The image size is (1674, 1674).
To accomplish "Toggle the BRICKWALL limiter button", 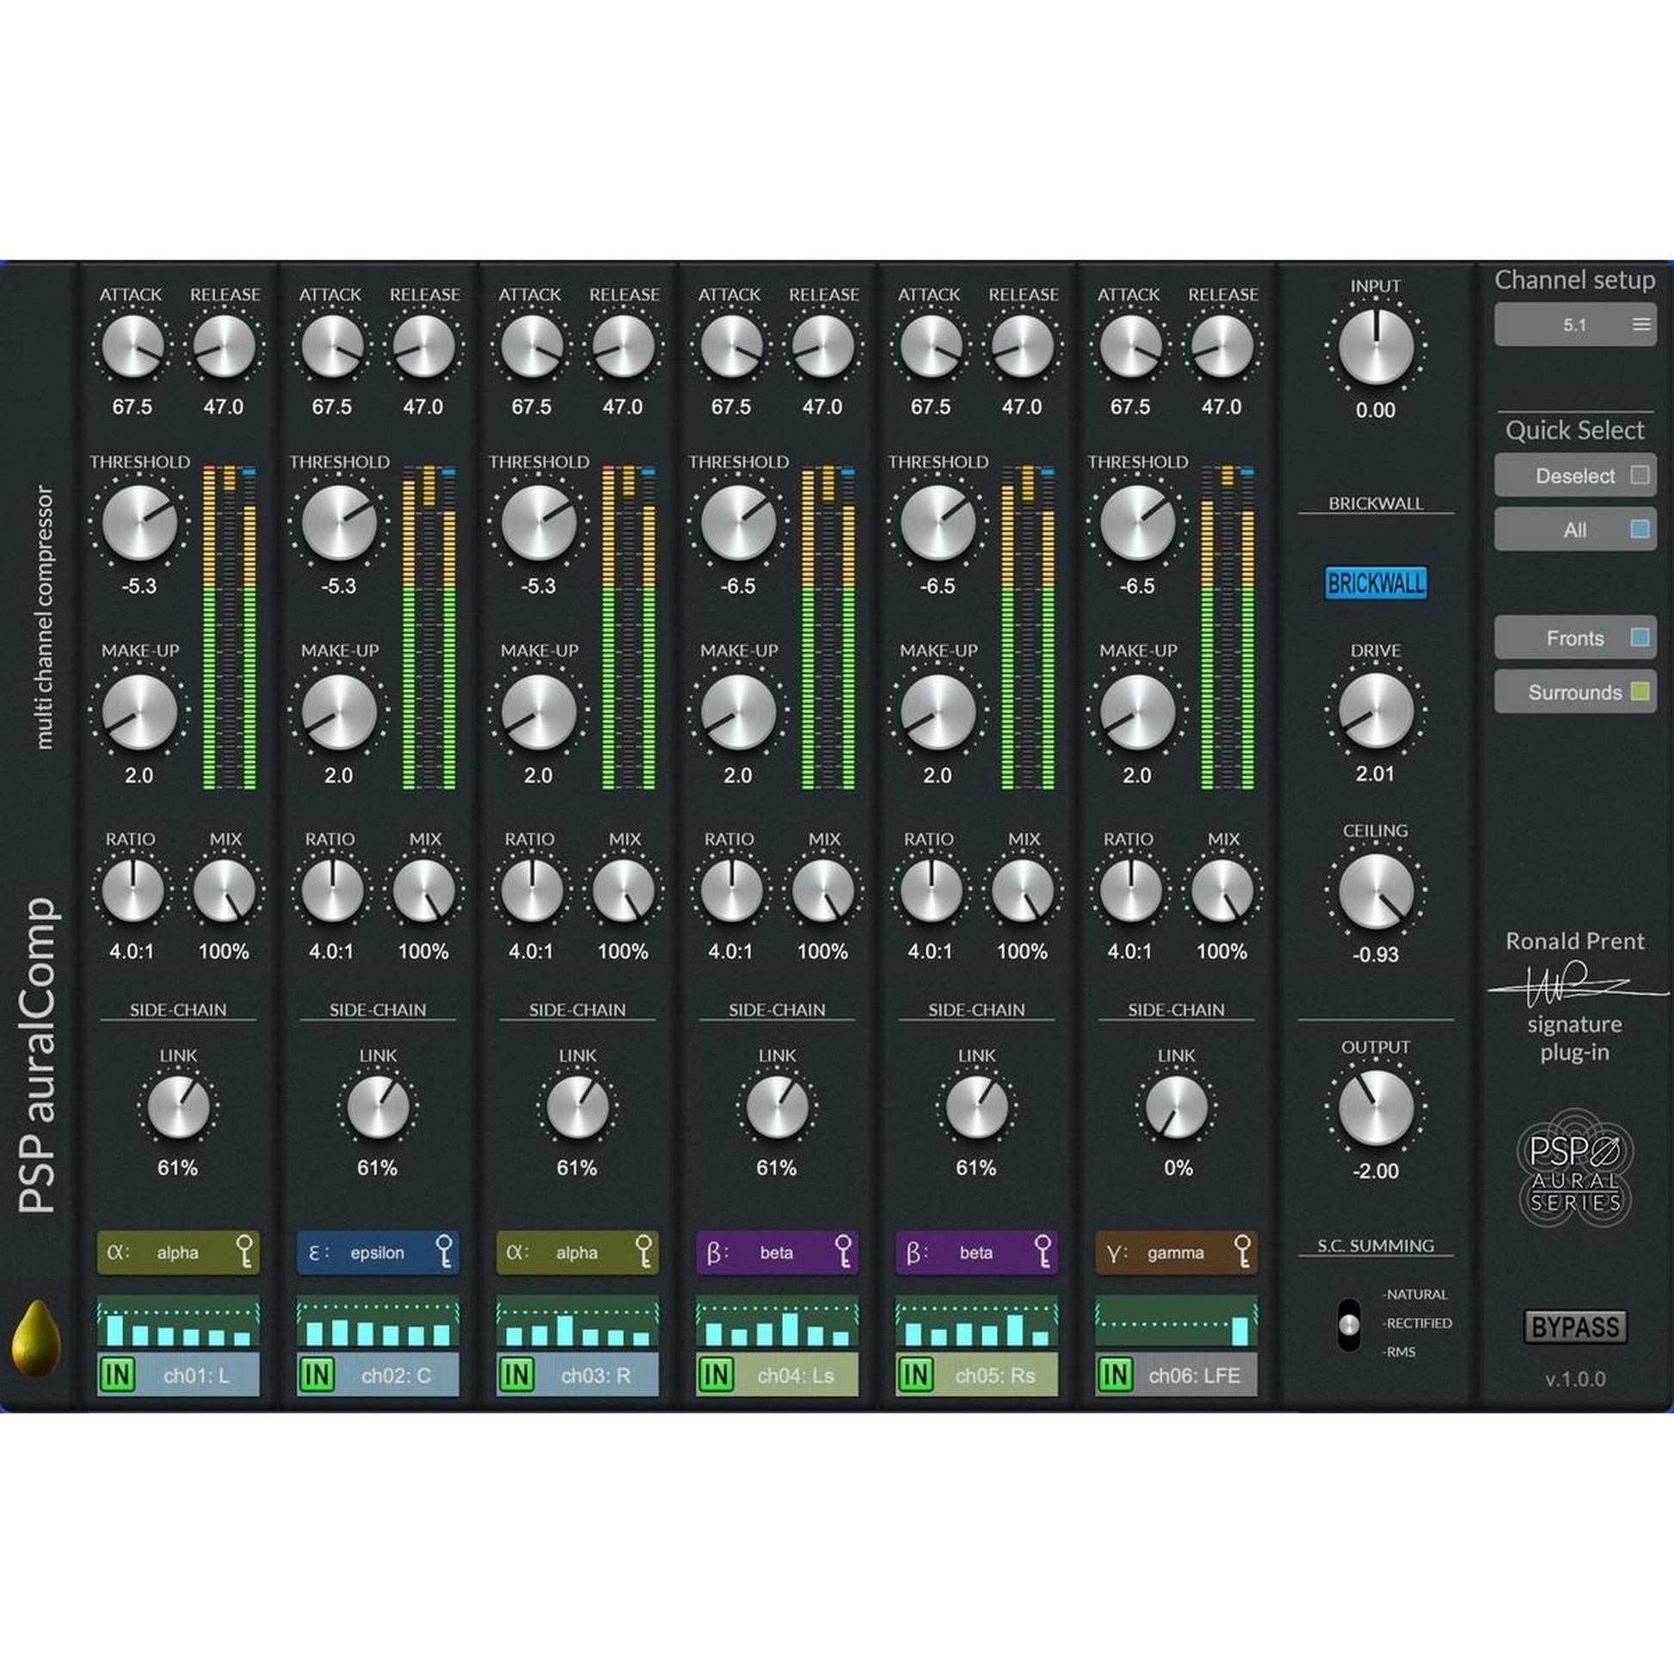I will (1375, 583).
